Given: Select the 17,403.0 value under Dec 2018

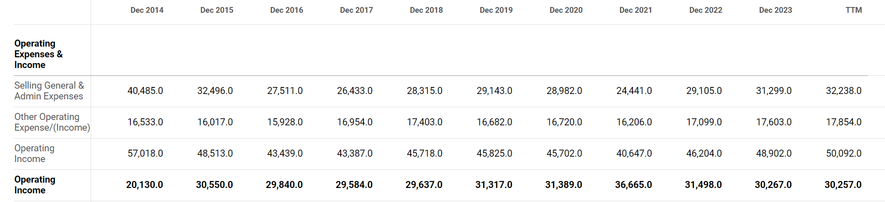Looking at the screenshot, I should click(x=424, y=122).
